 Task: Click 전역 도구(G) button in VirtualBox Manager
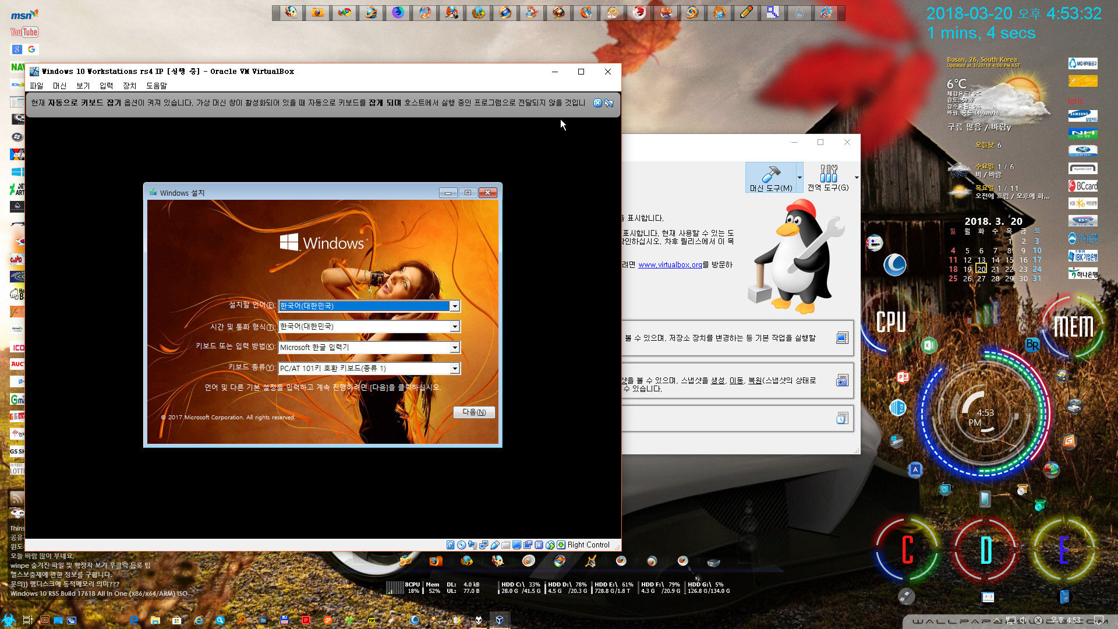point(828,178)
